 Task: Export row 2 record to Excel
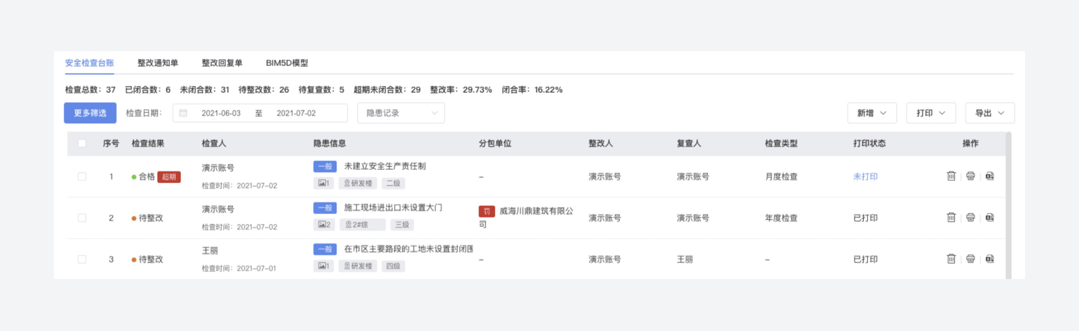tap(989, 217)
